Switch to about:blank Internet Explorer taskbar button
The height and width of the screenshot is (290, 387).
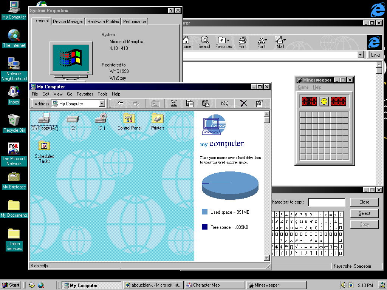click(x=153, y=285)
